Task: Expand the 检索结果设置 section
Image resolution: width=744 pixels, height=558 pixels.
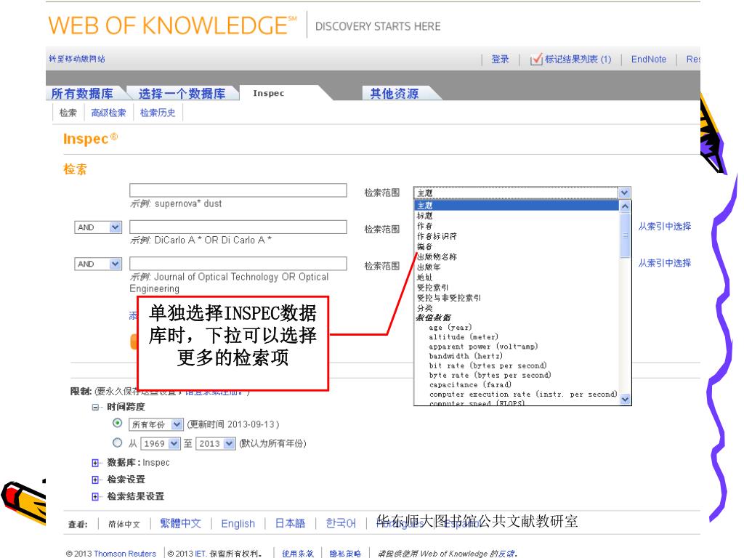Action: click(95, 497)
